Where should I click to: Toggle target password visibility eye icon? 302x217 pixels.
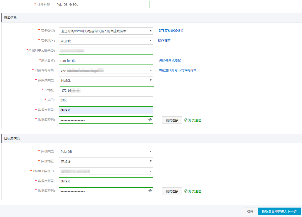pyautogui.click(x=150, y=191)
